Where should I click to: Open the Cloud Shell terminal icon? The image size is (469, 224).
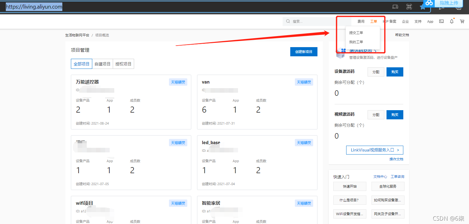pyautogui.click(x=441, y=21)
